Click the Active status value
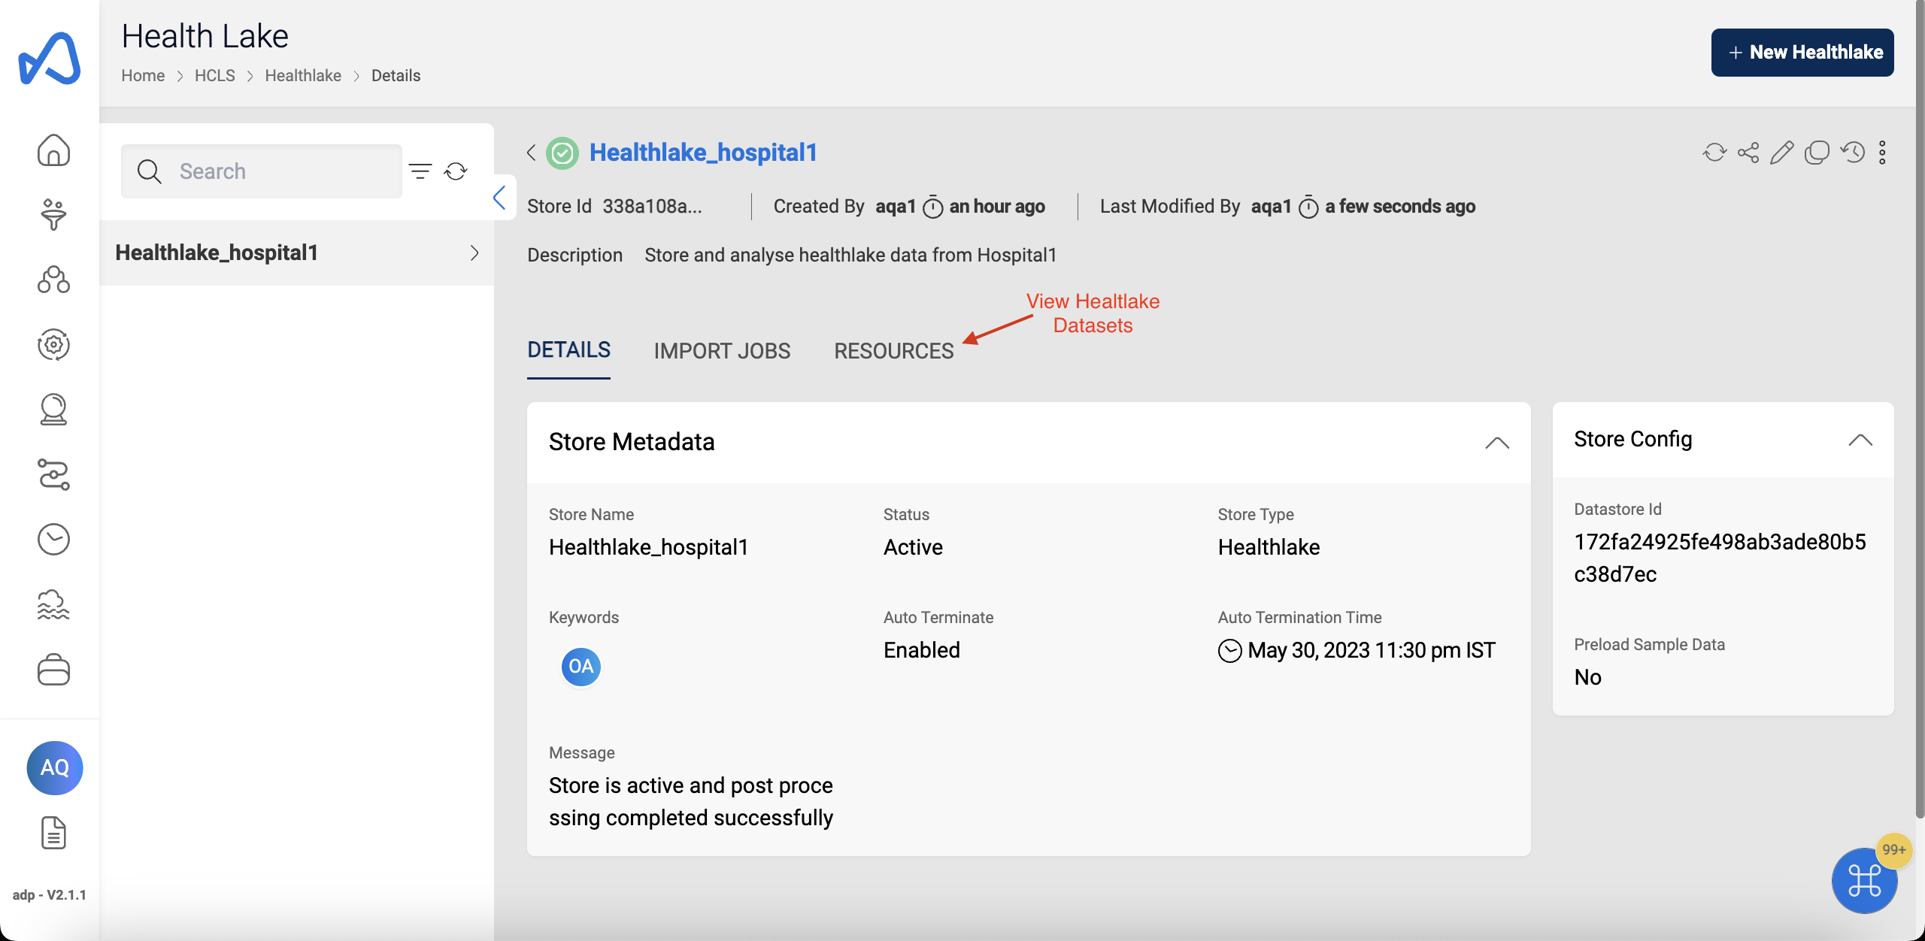The image size is (1925, 941). (x=913, y=547)
